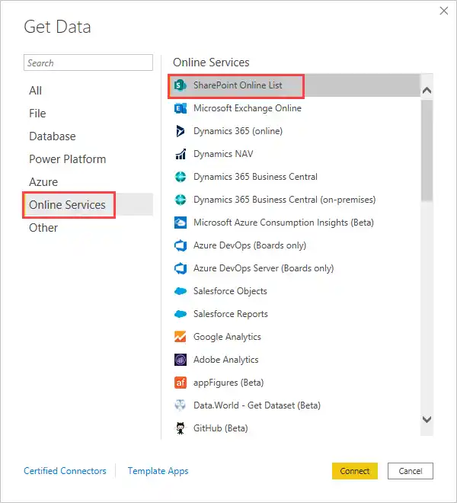
Task: Select Dynamics NAV text
Action: pos(223,154)
